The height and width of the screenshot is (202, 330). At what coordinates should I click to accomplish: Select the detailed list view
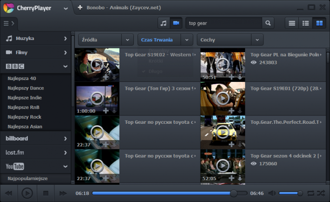click(x=305, y=23)
